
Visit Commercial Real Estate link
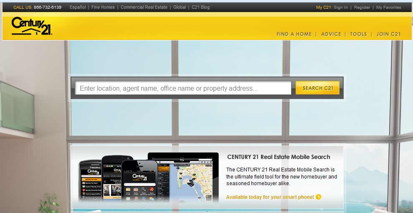click(144, 7)
